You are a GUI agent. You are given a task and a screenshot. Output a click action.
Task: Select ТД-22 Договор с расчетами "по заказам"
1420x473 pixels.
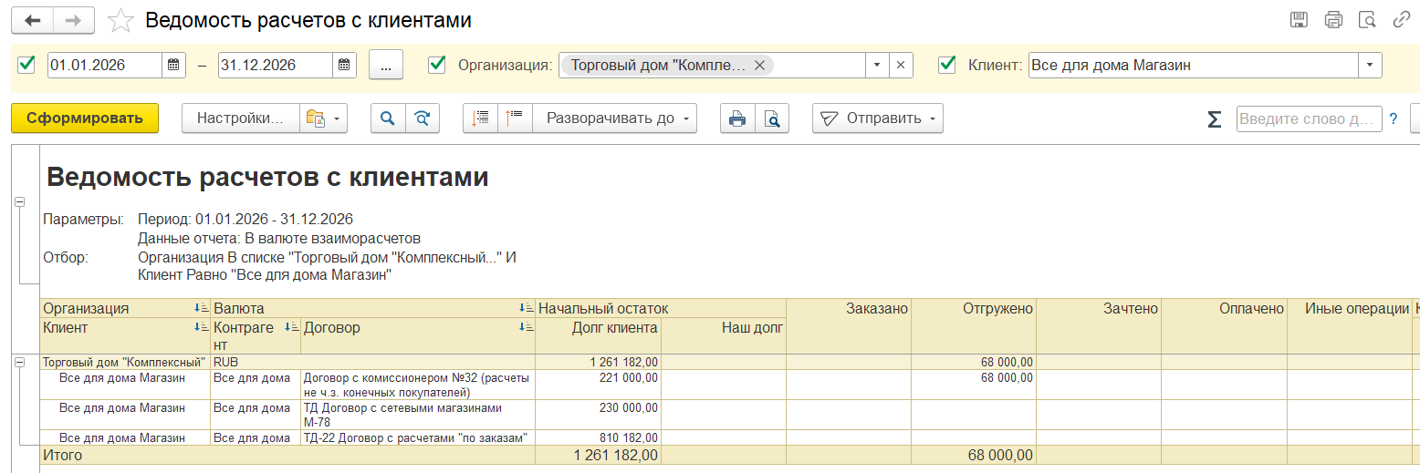(419, 437)
